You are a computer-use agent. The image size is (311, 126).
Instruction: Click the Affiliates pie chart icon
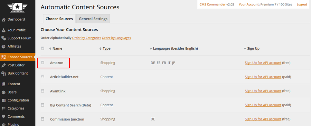click(x=3, y=46)
